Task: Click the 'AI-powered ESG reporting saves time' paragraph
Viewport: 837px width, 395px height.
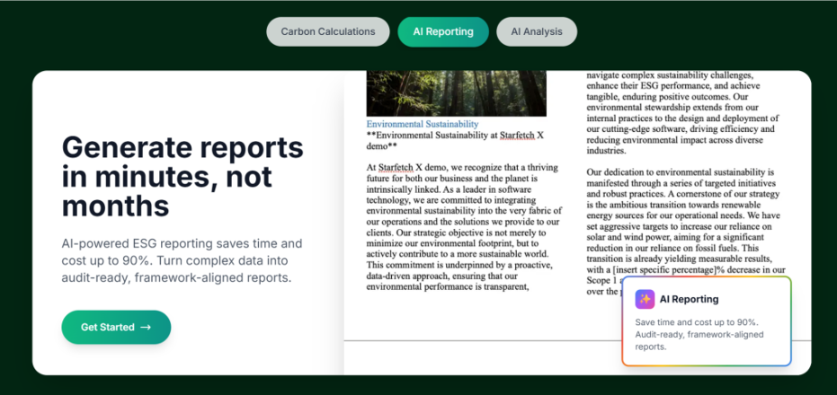Action: 182,261
